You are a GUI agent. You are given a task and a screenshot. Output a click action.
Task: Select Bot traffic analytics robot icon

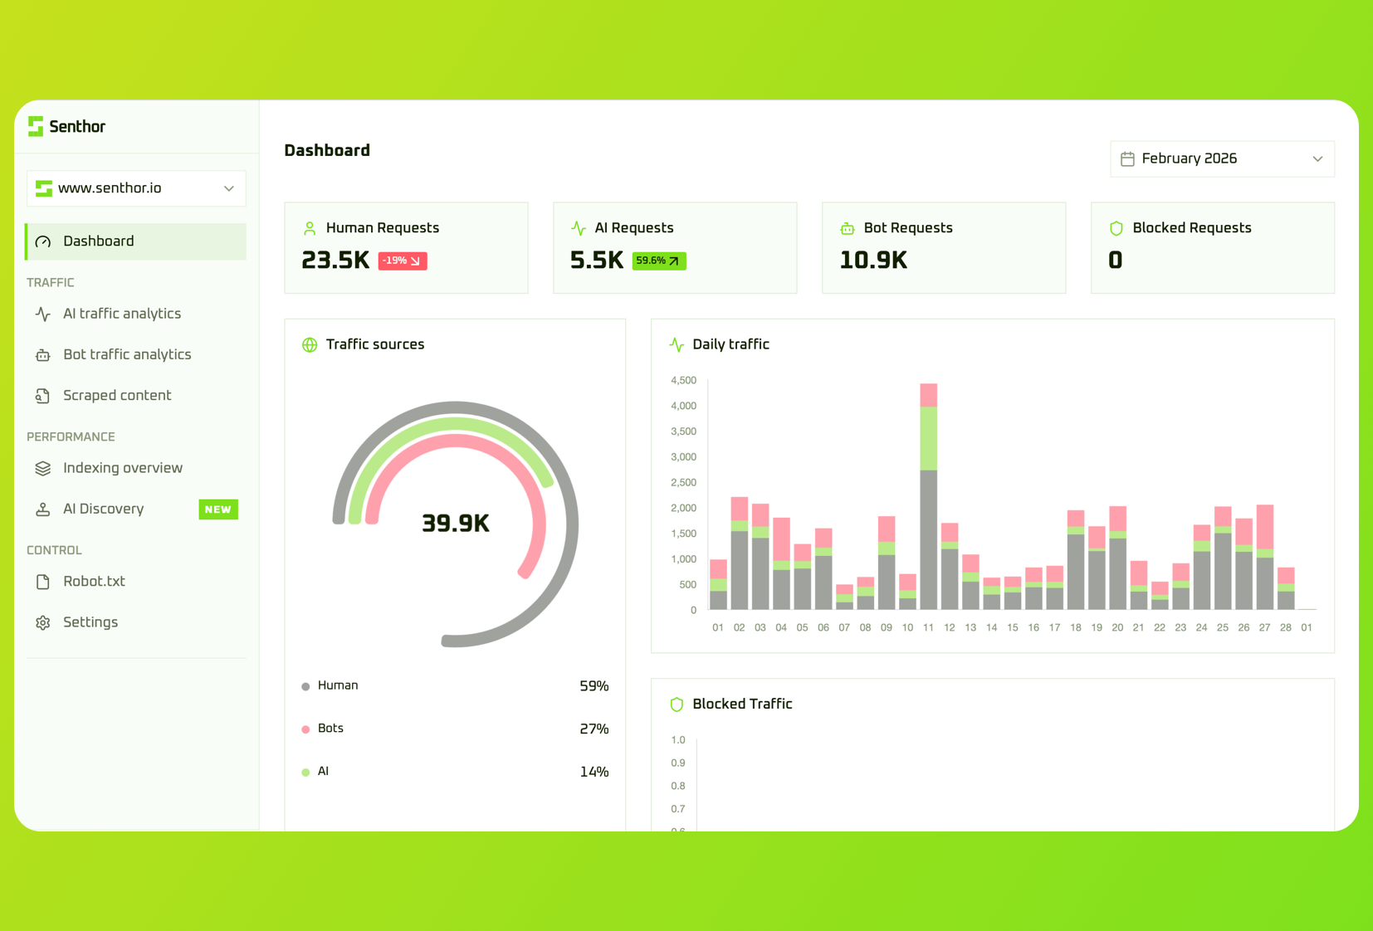43,355
